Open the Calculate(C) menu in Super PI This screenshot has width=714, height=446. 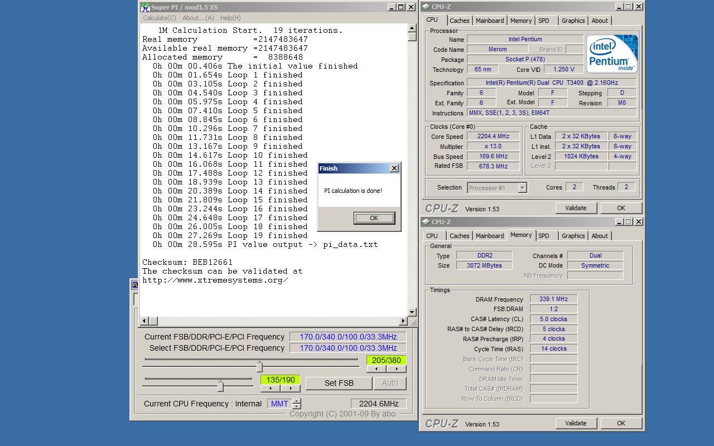tap(159, 18)
